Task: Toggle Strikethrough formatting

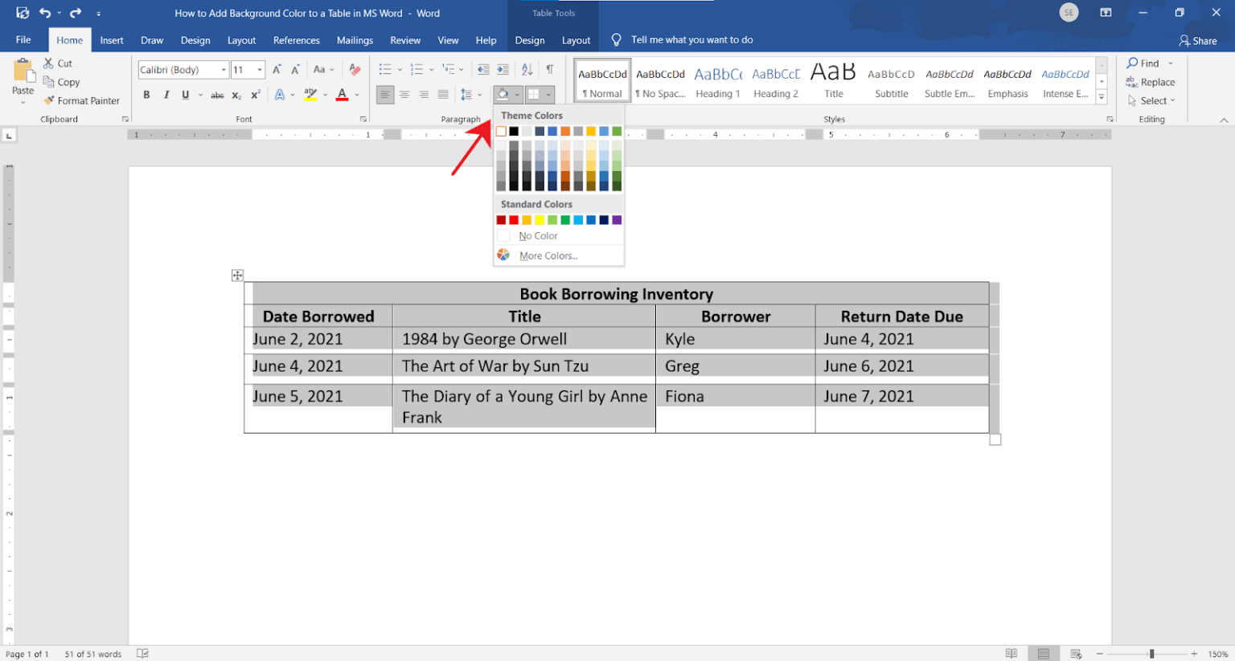Action: (x=217, y=95)
